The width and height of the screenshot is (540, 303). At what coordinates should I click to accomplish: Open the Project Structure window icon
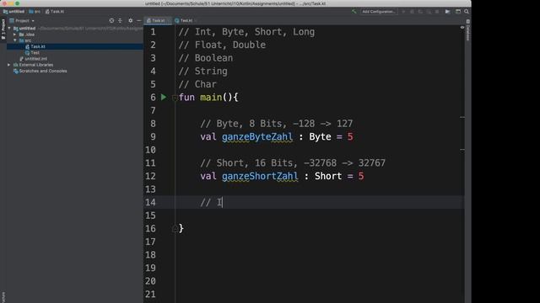coord(458,11)
